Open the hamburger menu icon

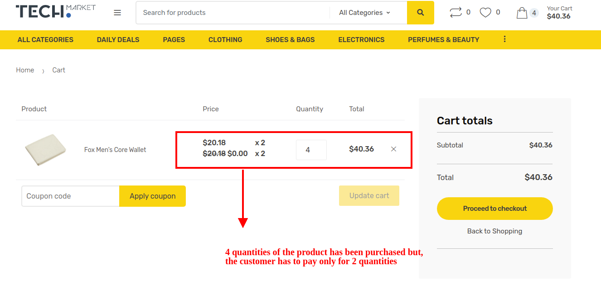click(x=117, y=12)
